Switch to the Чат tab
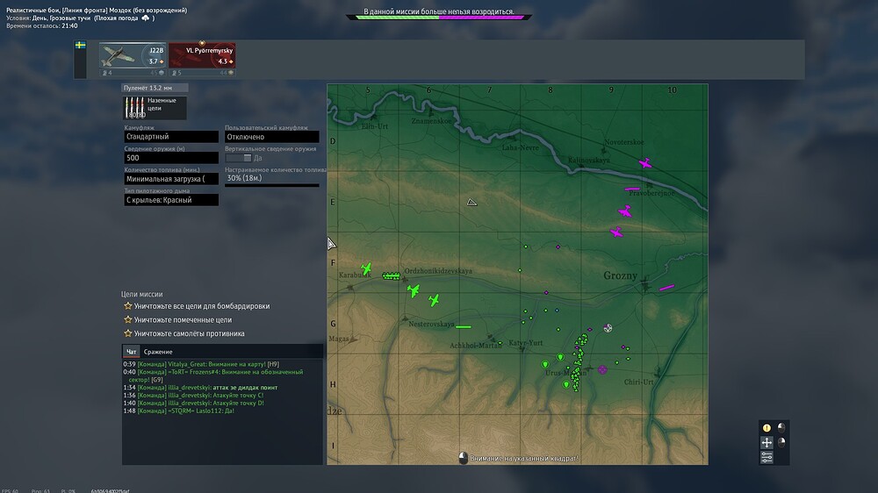The width and height of the screenshot is (878, 493). click(x=131, y=352)
